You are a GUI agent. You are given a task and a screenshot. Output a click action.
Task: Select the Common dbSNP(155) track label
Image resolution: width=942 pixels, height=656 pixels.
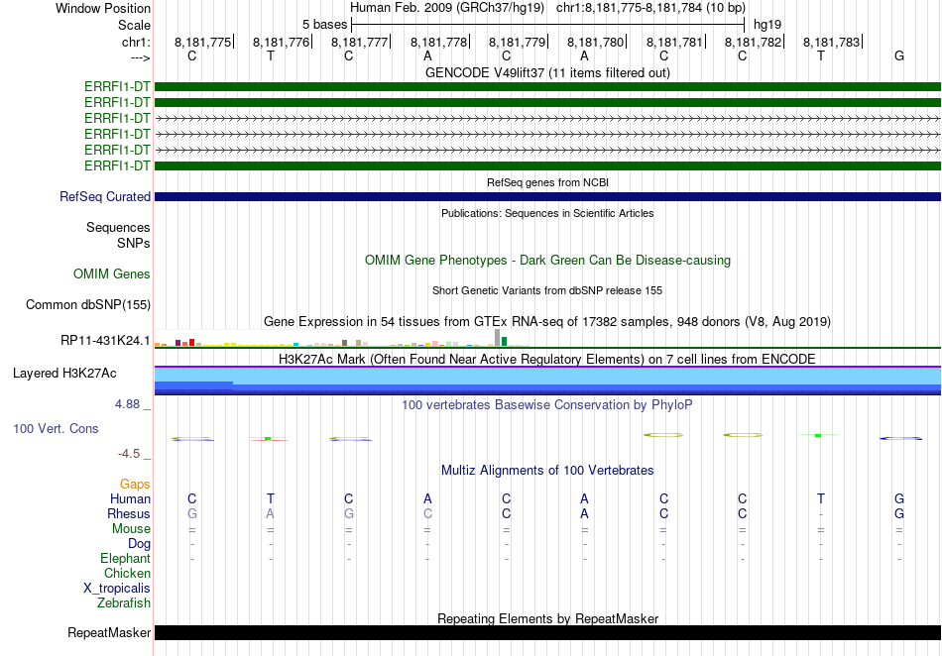click(88, 305)
